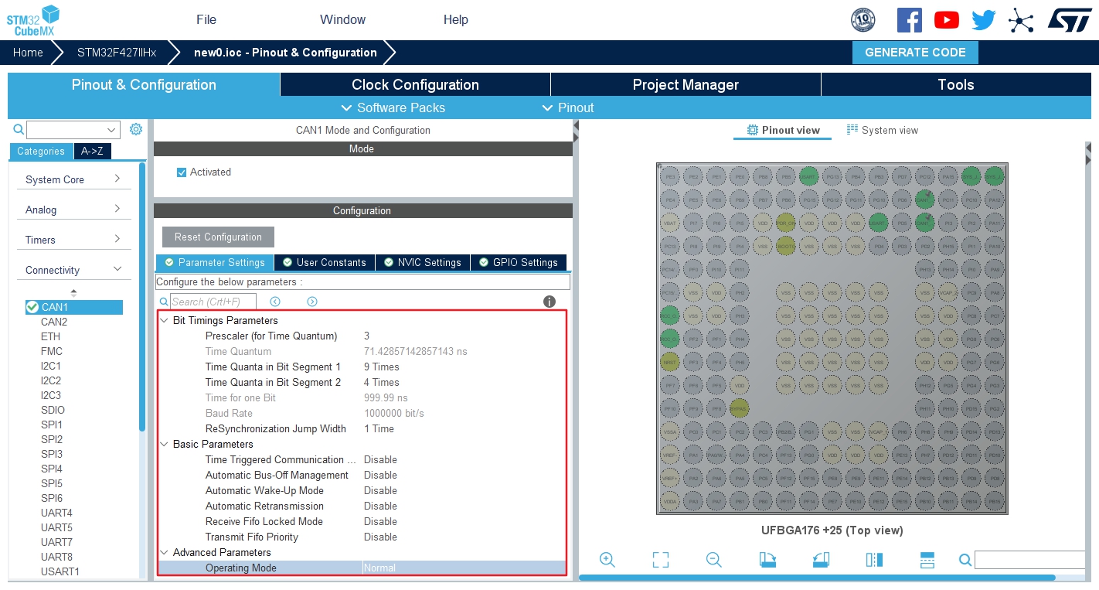Collapse the Advanced Parameters group
The width and height of the screenshot is (1099, 590).
[x=164, y=552]
